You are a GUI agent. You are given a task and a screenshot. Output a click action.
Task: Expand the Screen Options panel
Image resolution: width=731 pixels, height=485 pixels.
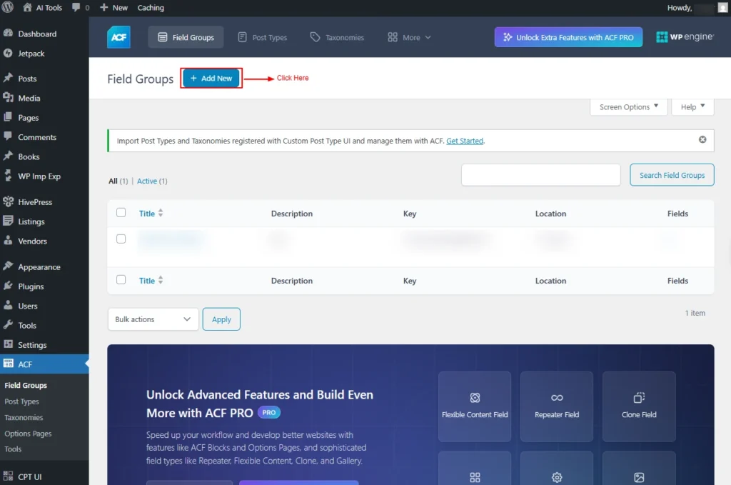click(x=628, y=107)
